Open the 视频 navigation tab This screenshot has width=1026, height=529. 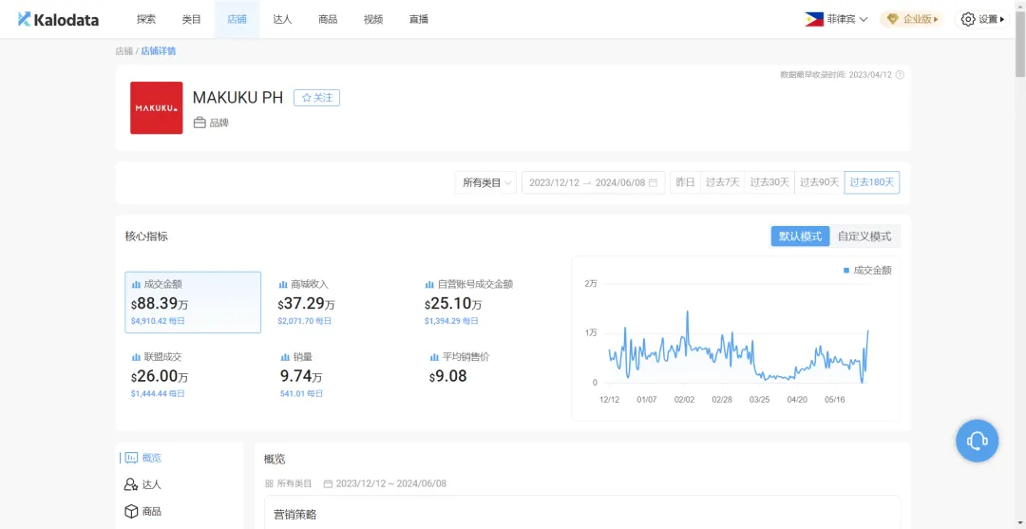click(x=373, y=20)
